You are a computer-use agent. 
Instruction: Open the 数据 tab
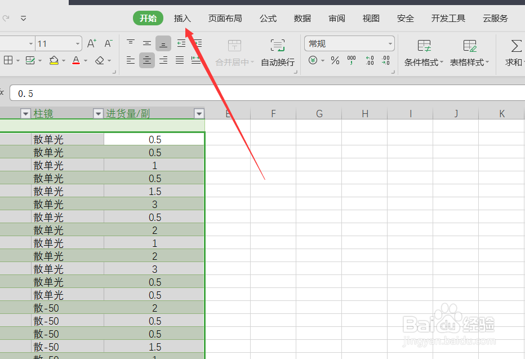click(302, 19)
